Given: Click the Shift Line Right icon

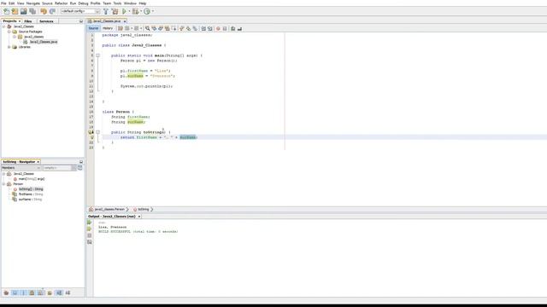Looking at the screenshot, I should (x=210, y=28).
